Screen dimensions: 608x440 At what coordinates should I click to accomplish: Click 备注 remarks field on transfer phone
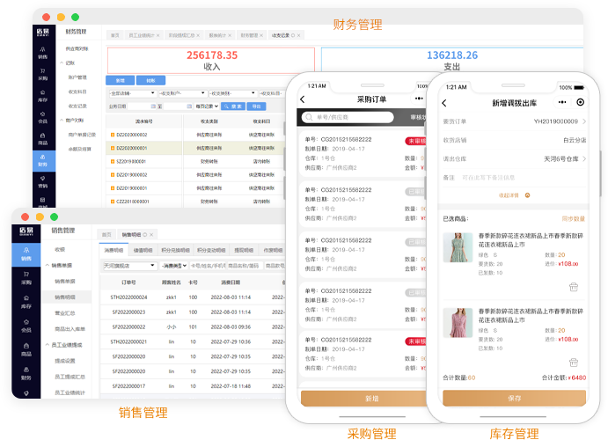(x=514, y=178)
